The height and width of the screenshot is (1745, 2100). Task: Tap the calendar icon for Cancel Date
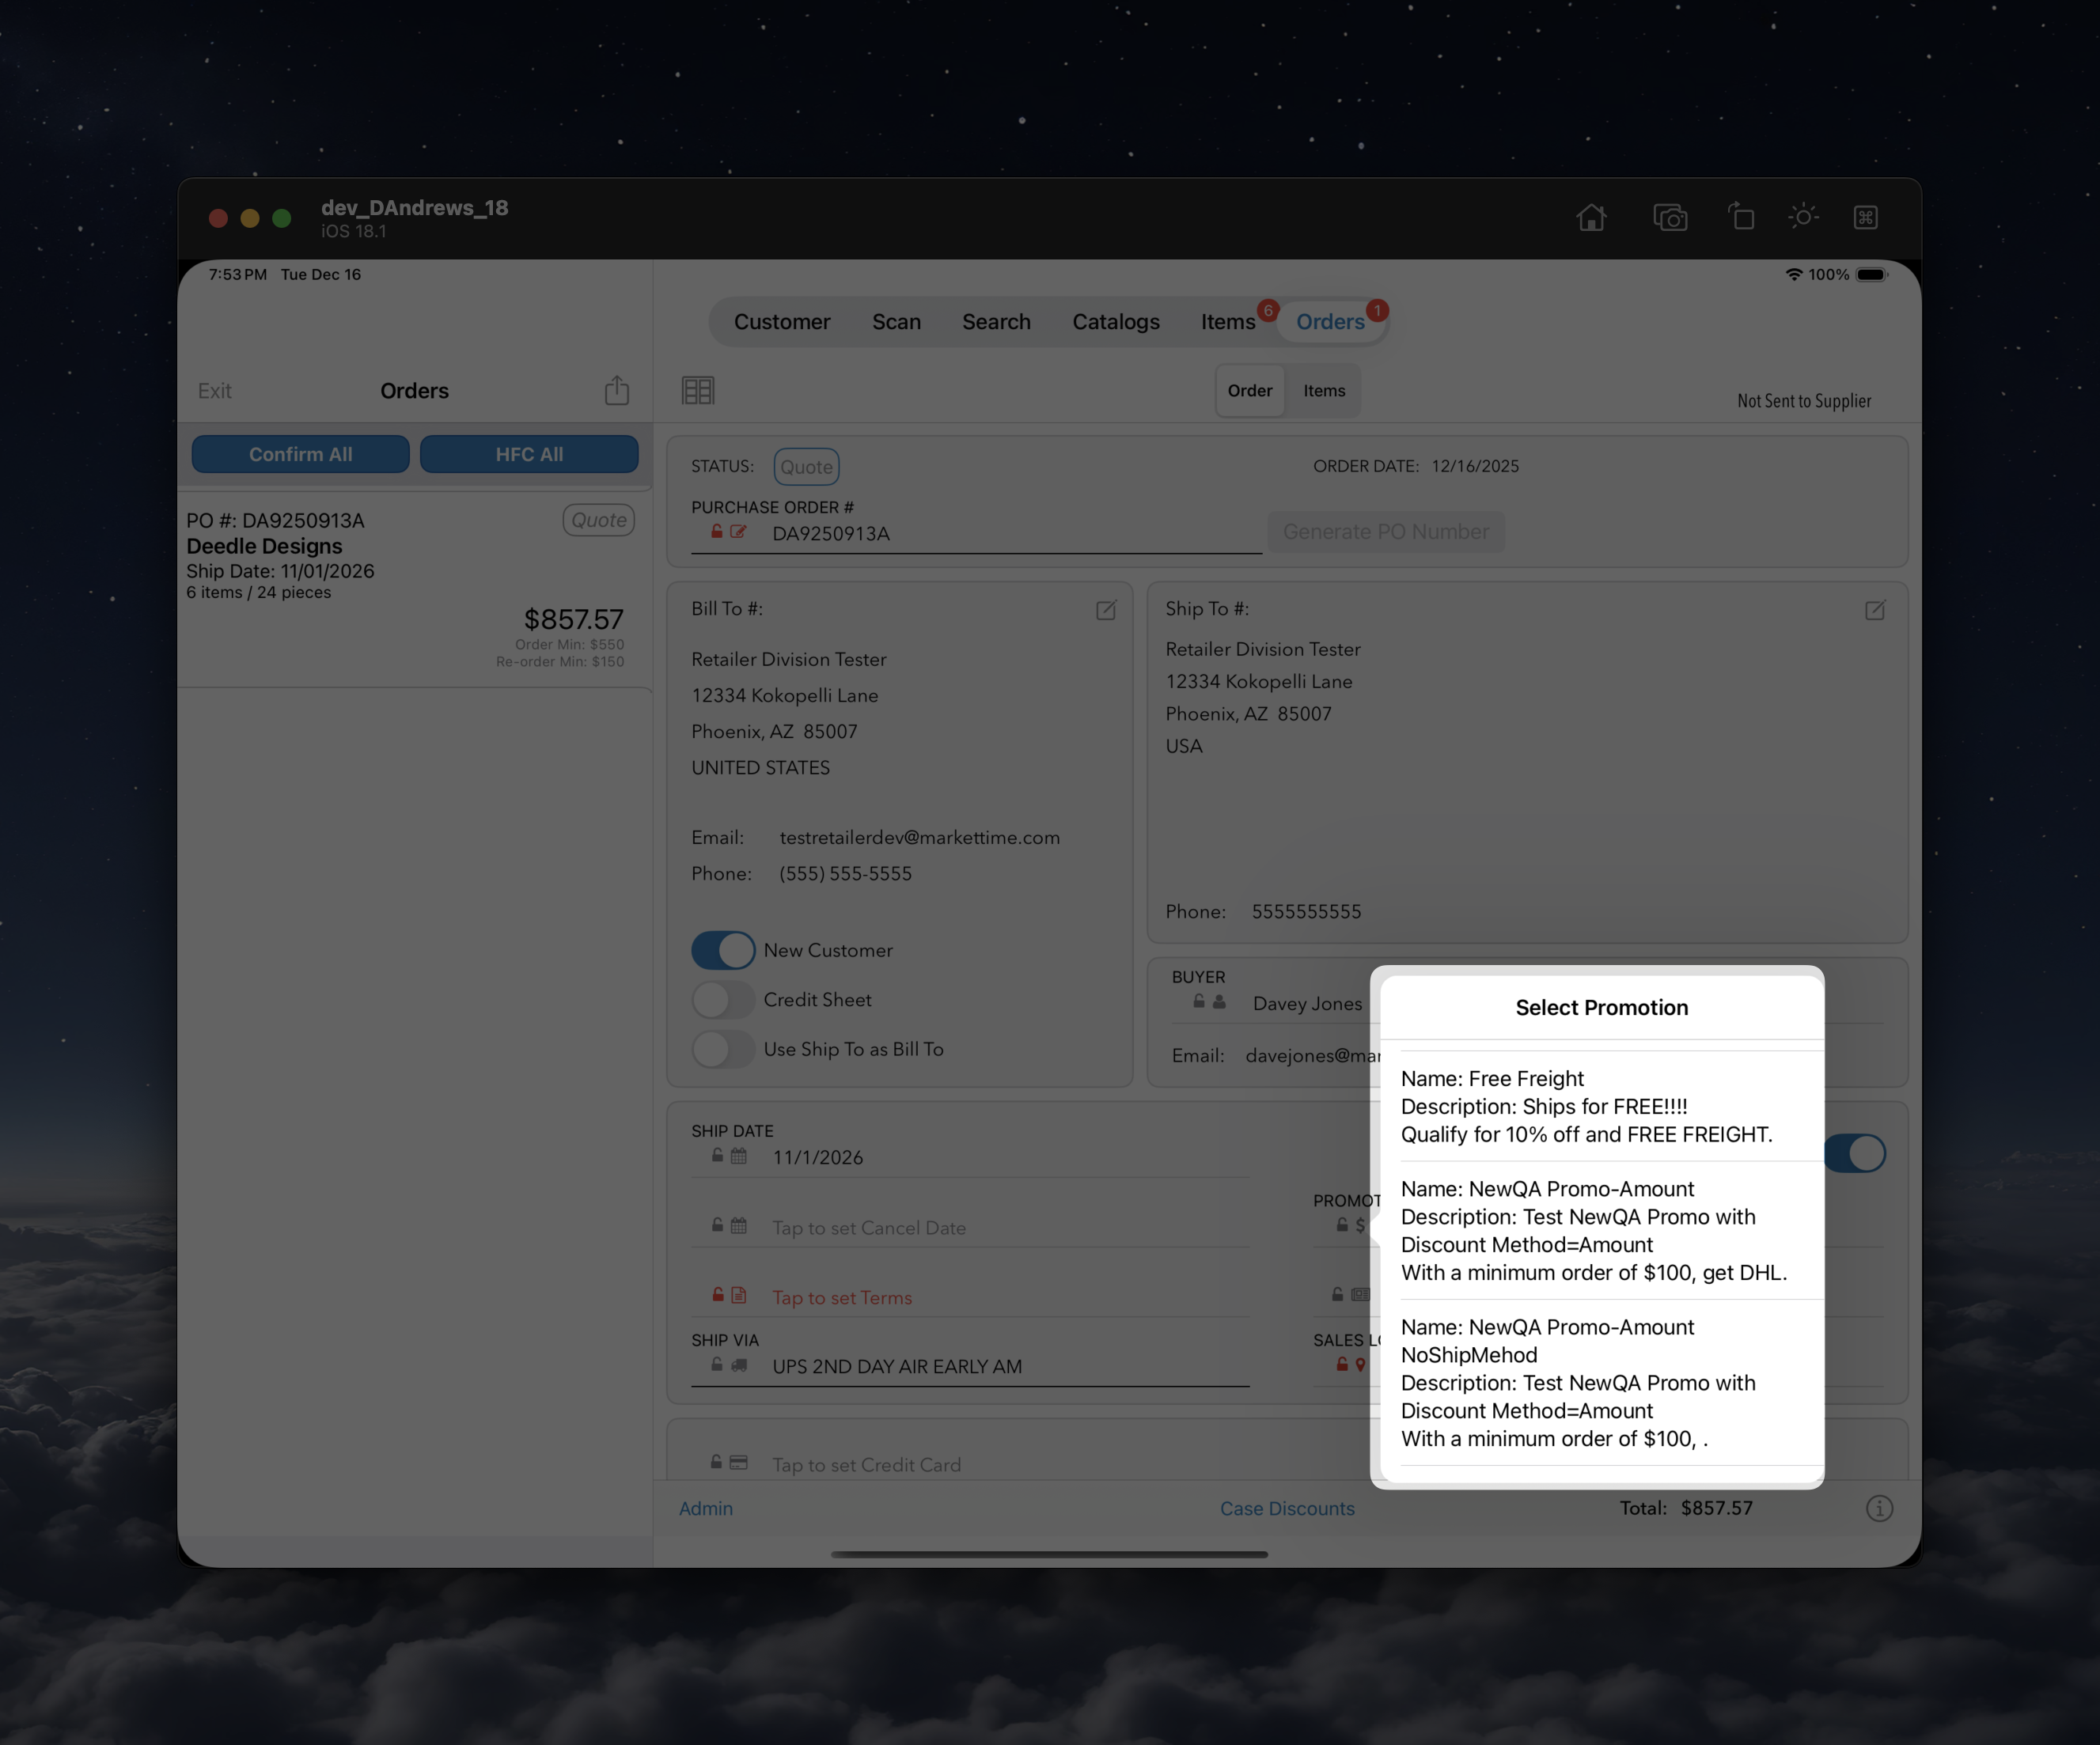(738, 1225)
